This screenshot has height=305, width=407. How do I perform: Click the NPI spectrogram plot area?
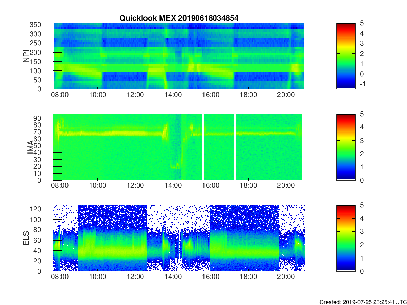(x=179, y=56)
